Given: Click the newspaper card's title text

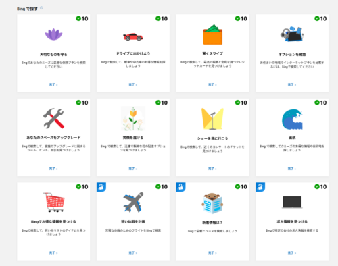Looking at the screenshot, I should click(x=212, y=223).
